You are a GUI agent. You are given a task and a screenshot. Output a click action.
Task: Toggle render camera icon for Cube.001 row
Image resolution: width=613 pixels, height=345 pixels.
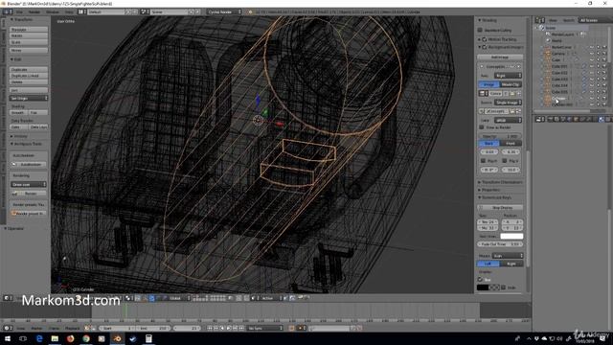tap(604, 66)
